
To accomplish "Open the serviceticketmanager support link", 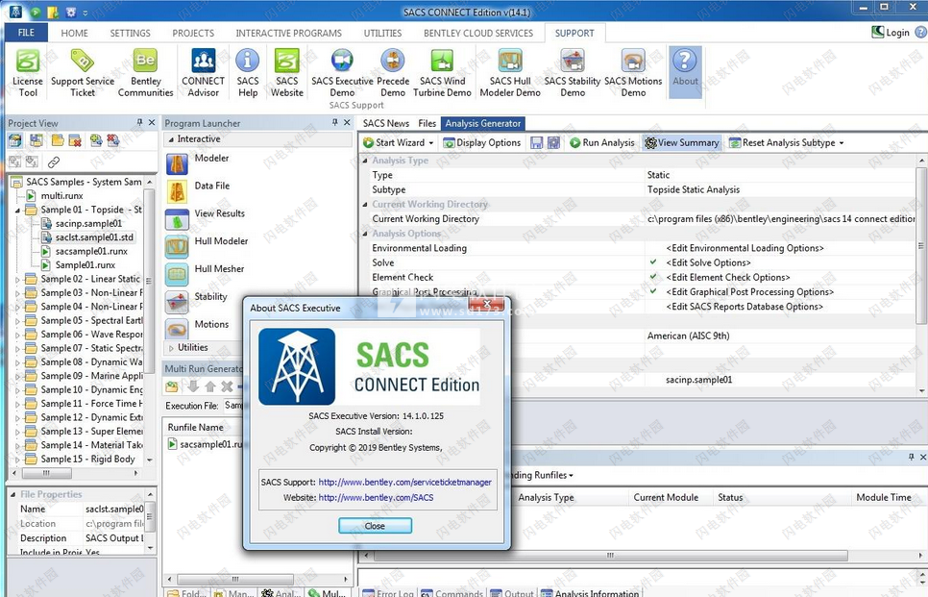I will (404, 482).
